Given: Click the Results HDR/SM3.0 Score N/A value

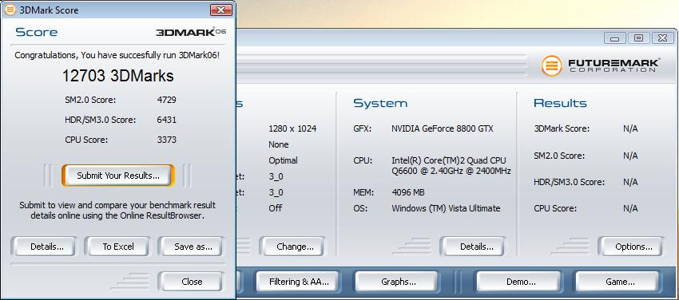Looking at the screenshot, I should click(x=630, y=182).
